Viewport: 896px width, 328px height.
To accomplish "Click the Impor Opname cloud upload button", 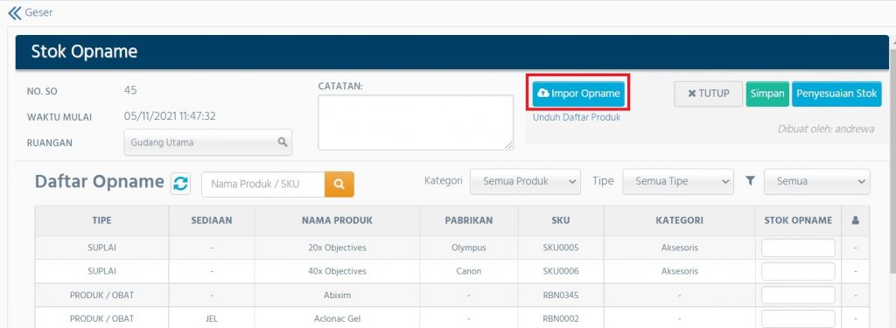I will coord(579,93).
